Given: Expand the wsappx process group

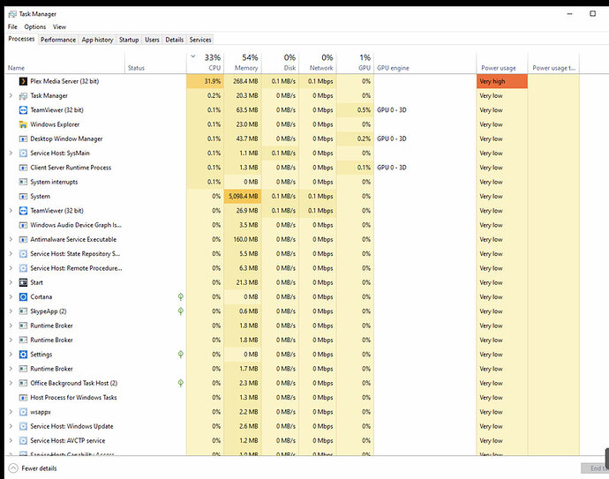Looking at the screenshot, I should (x=11, y=411).
